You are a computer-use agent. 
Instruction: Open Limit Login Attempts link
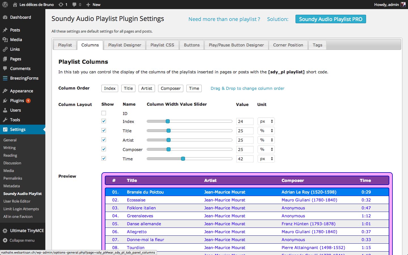tap(21, 209)
